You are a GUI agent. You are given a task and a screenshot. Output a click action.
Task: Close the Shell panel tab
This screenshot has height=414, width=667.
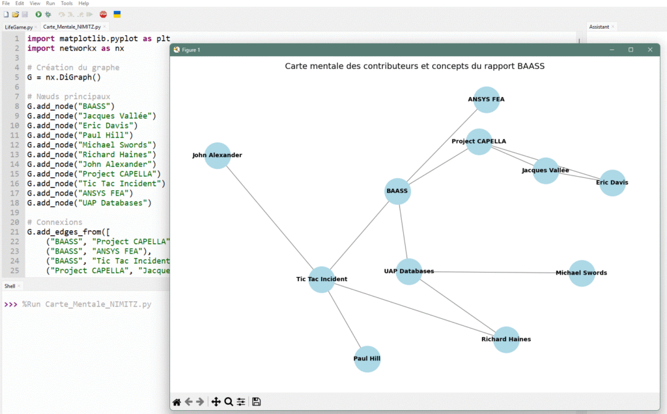[x=19, y=286]
